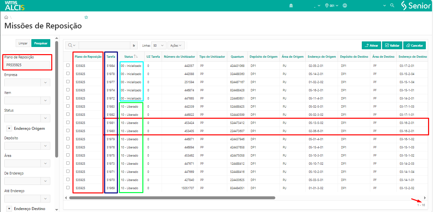Click the Plano de Reposição input field
This screenshot has height=212, width=433.
pyautogui.click(x=27, y=65)
